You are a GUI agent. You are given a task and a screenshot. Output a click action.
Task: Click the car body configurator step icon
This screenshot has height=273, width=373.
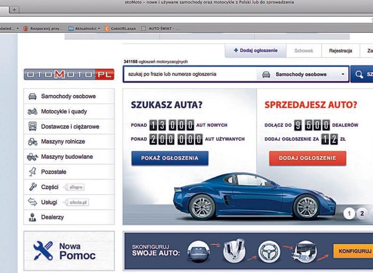point(198,252)
